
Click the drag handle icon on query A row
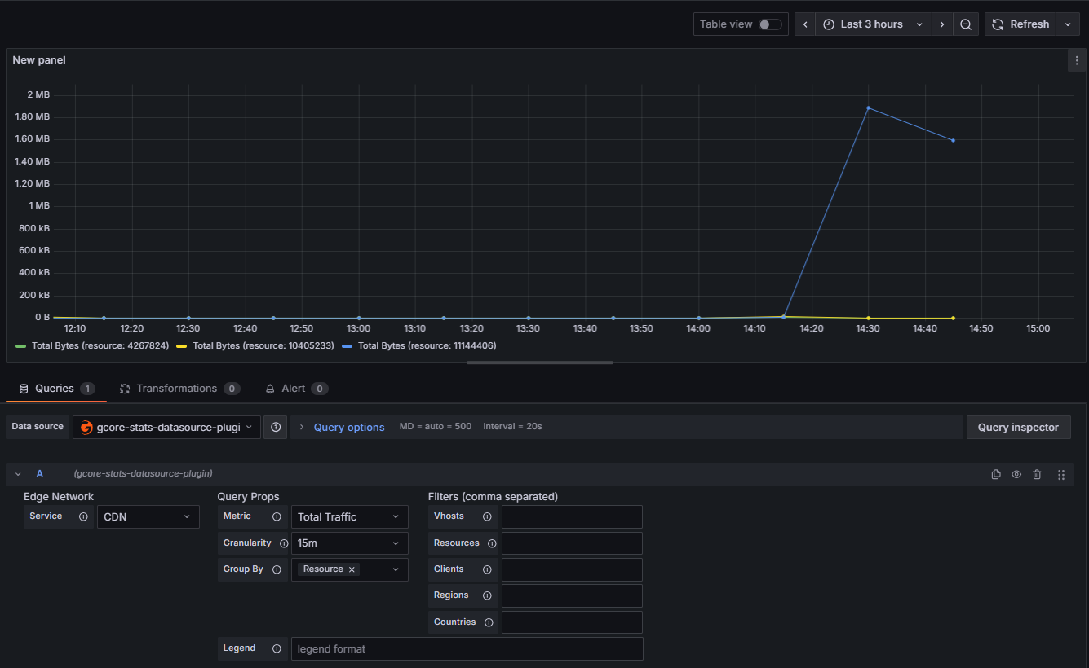[x=1061, y=474]
